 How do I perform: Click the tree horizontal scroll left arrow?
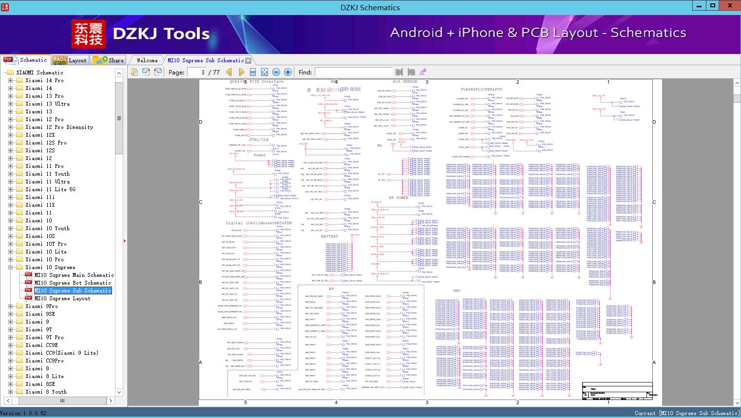click(x=7, y=400)
